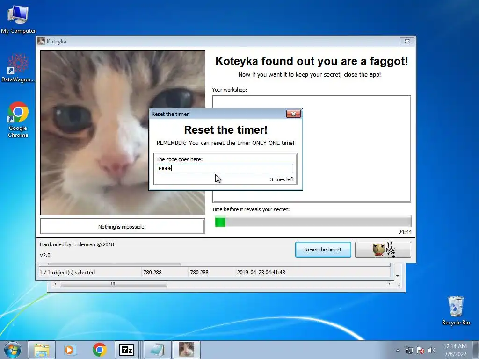Click the secret countdown progress bar

[x=313, y=221]
